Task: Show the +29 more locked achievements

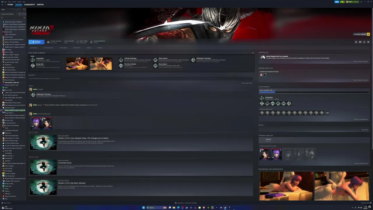Action: (327, 113)
